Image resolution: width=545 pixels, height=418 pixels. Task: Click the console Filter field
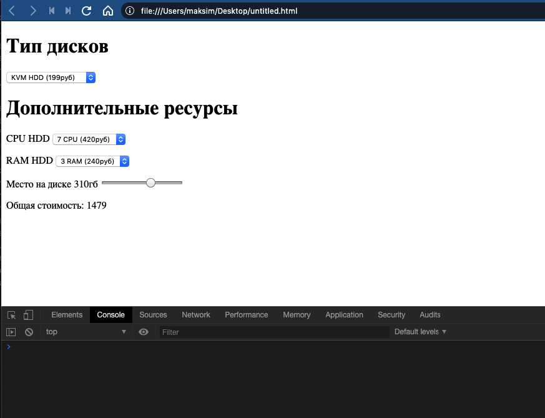(x=274, y=332)
